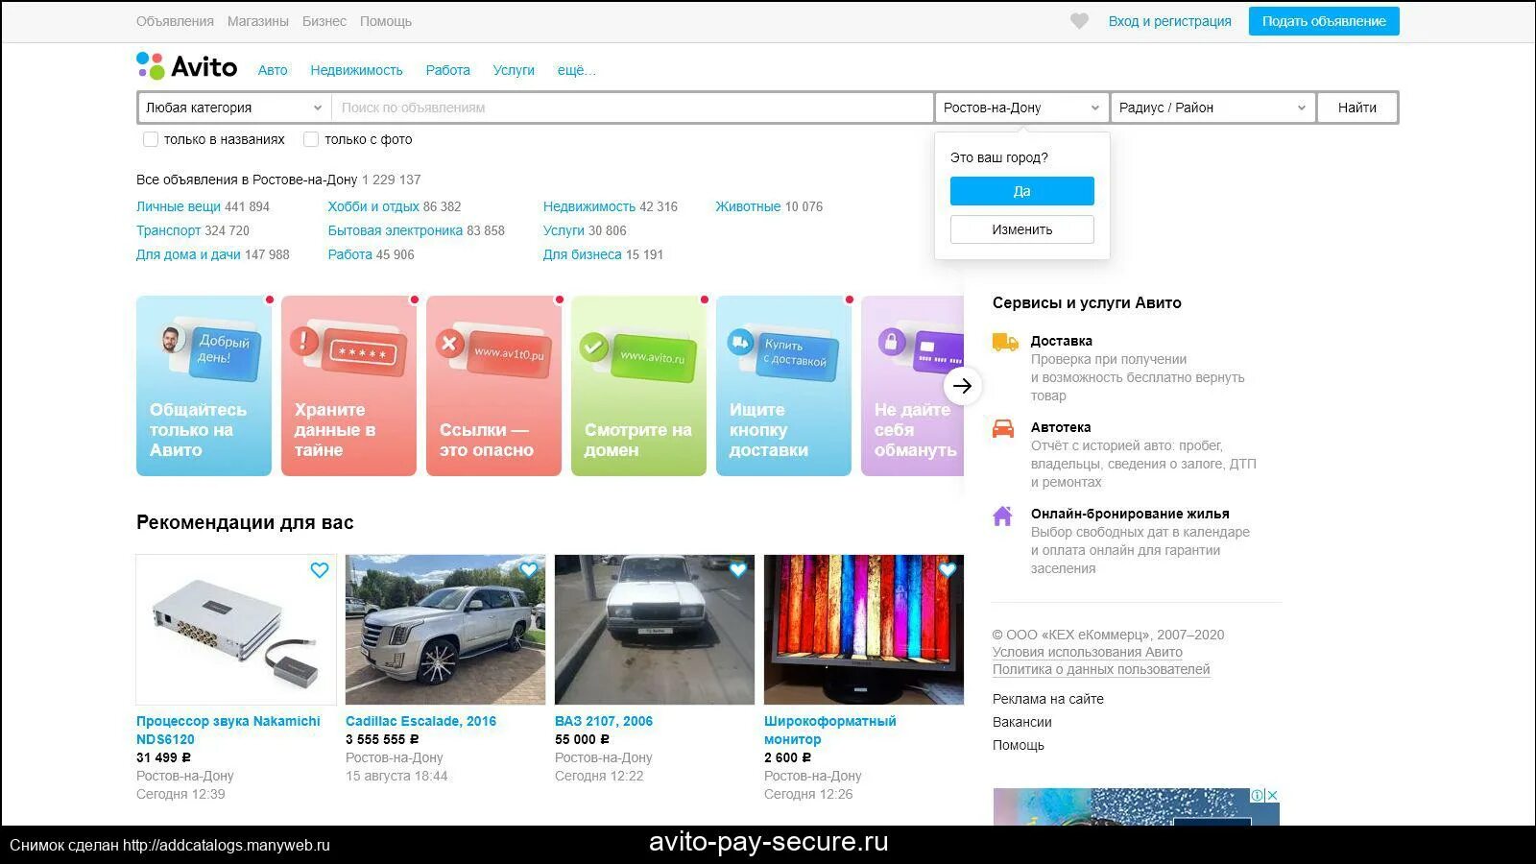The height and width of the screenshot is (864, 1536).
Task: Close the advertisement banner
Action: point(1273,795)
